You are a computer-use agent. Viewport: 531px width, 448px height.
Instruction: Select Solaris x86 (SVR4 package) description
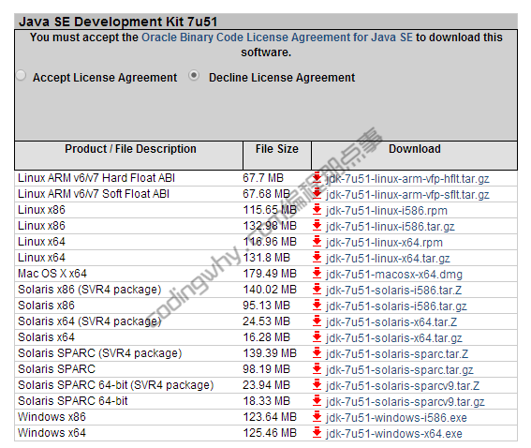89,290
